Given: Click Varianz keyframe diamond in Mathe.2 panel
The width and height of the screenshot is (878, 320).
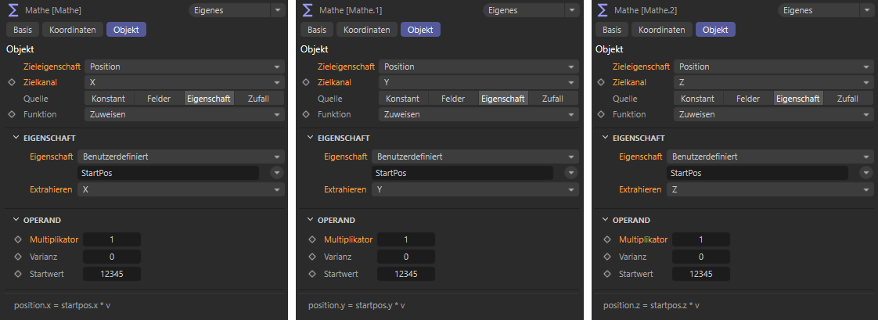Looking at the screenshot, I should [x=607, y=257].
